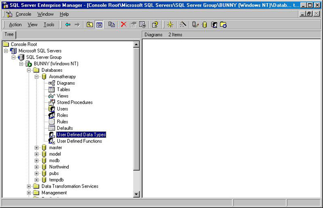Click the Copy toolbar icon
This screenshot has height=208, width=323.
111,24
